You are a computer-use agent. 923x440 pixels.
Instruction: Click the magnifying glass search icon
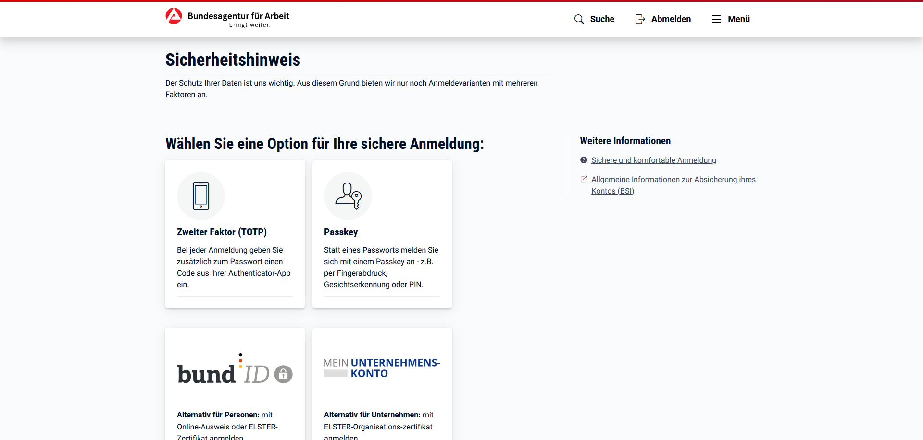pos(579,19)
